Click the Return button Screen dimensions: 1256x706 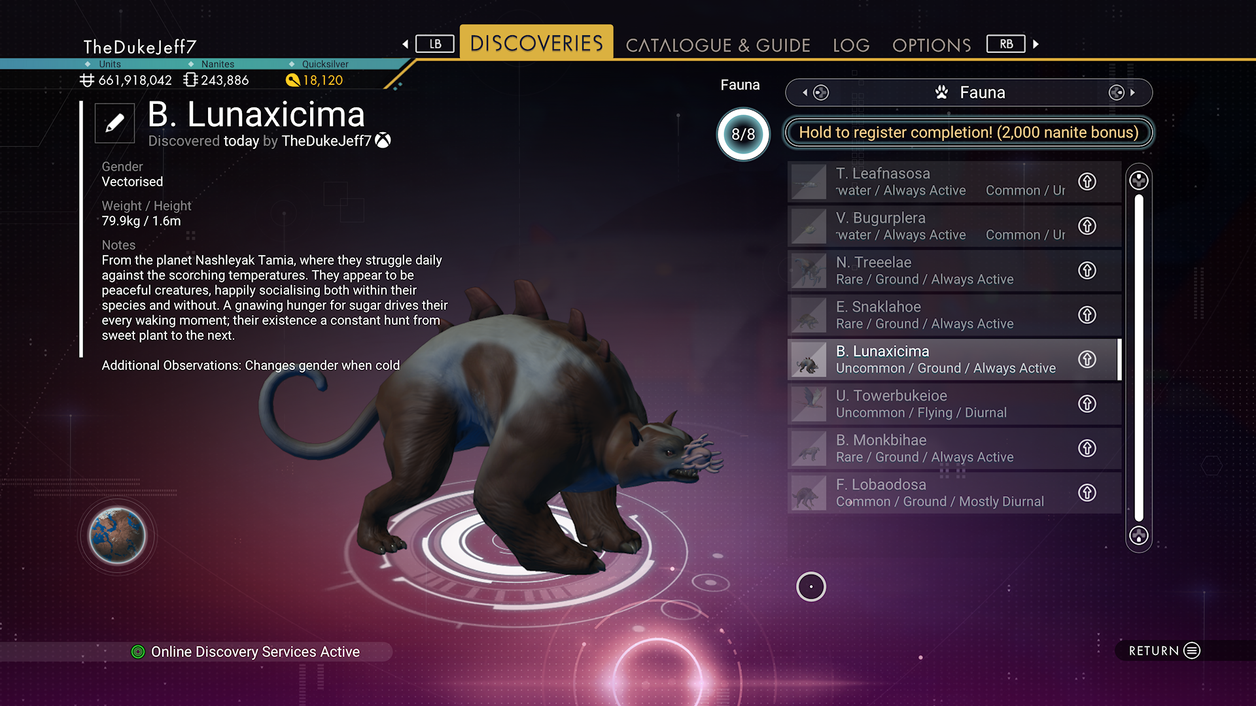click(x=1164, y=650)
